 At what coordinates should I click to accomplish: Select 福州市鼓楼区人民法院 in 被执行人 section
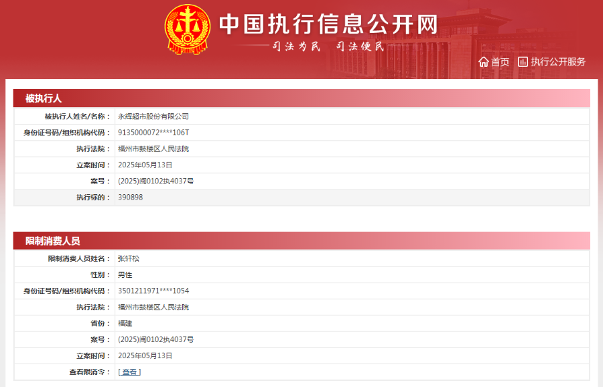pyautogui.click(x=153, y=149)
